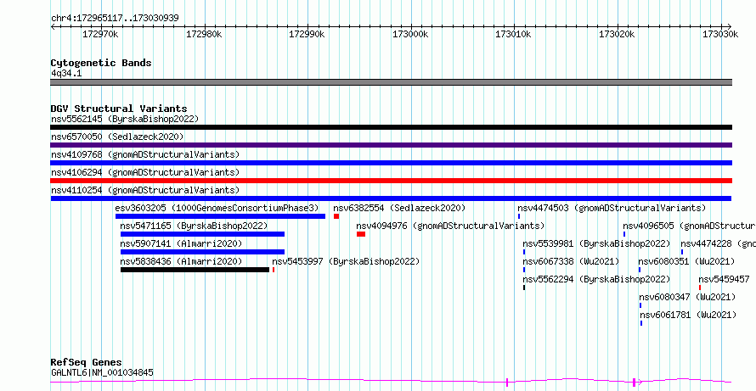Click the nsv6080351 (Wu2021) label

(x=686, y=261)
